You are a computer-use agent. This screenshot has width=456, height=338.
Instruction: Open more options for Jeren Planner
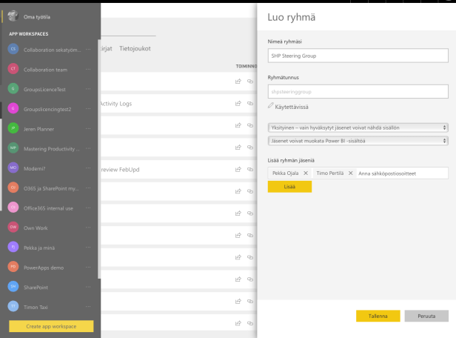coord(88,129)
